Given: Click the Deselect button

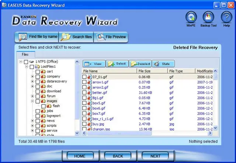Looking at the screenshot, I should [x=140, y=64].
